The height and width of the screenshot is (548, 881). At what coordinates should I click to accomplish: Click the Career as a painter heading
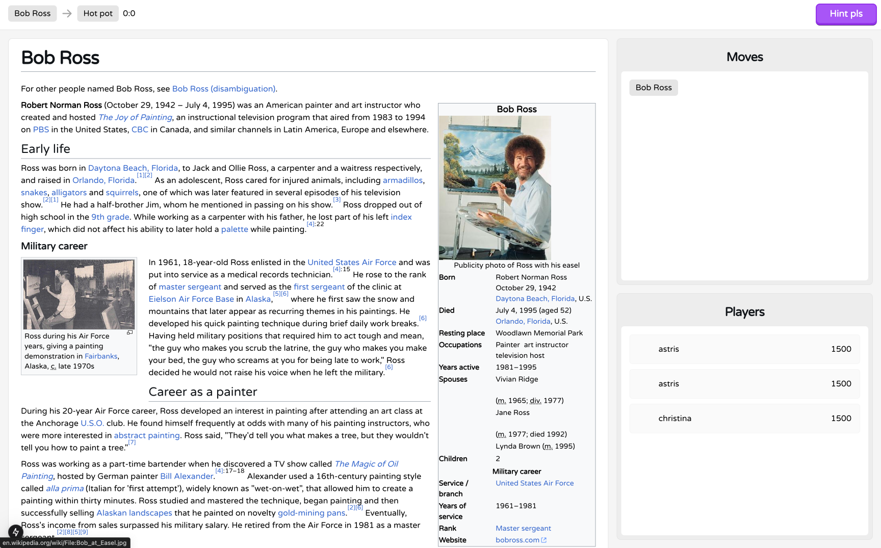(203, 392)
